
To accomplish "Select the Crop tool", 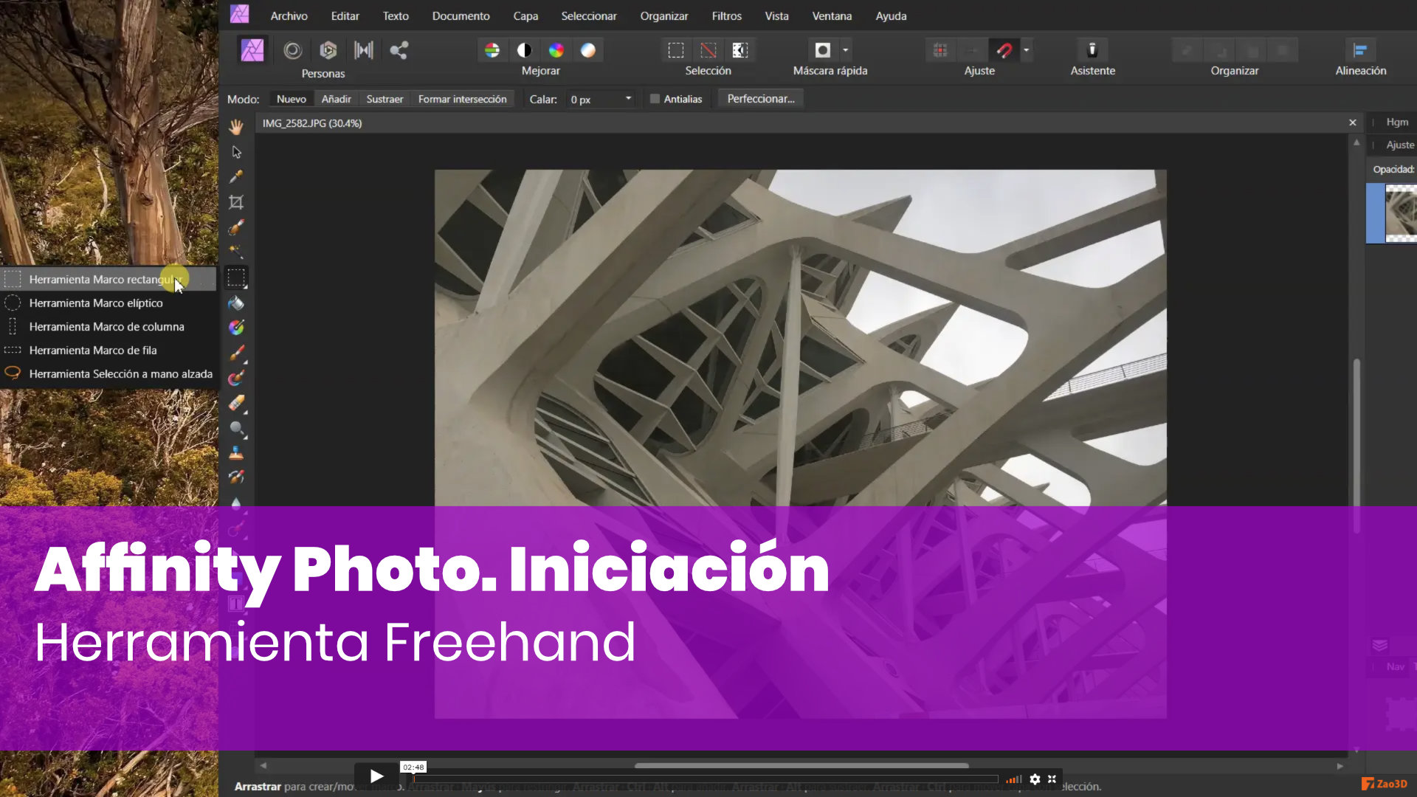I will [236, 202].
